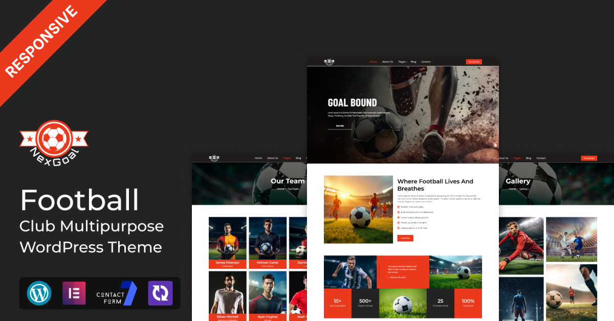Open James Peterson player card
This screenshot has height=321, width=614.
(x=227, y=243)
